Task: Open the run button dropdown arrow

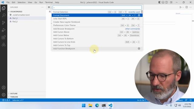Action: (183, 7)
